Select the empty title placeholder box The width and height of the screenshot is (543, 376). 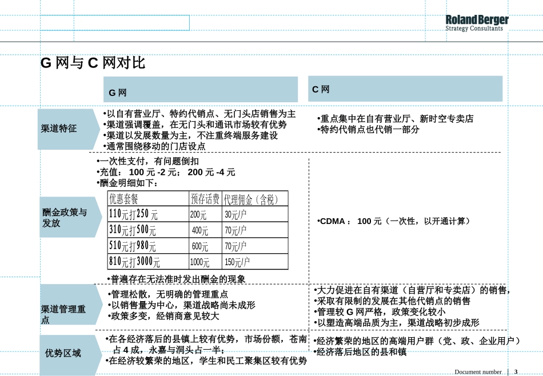(x=115, y=23)
